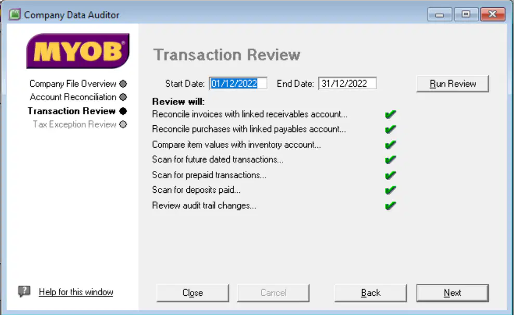Click the greyed-out Cancel button
This screenshot has width=514, height=315.
[273, 293]
